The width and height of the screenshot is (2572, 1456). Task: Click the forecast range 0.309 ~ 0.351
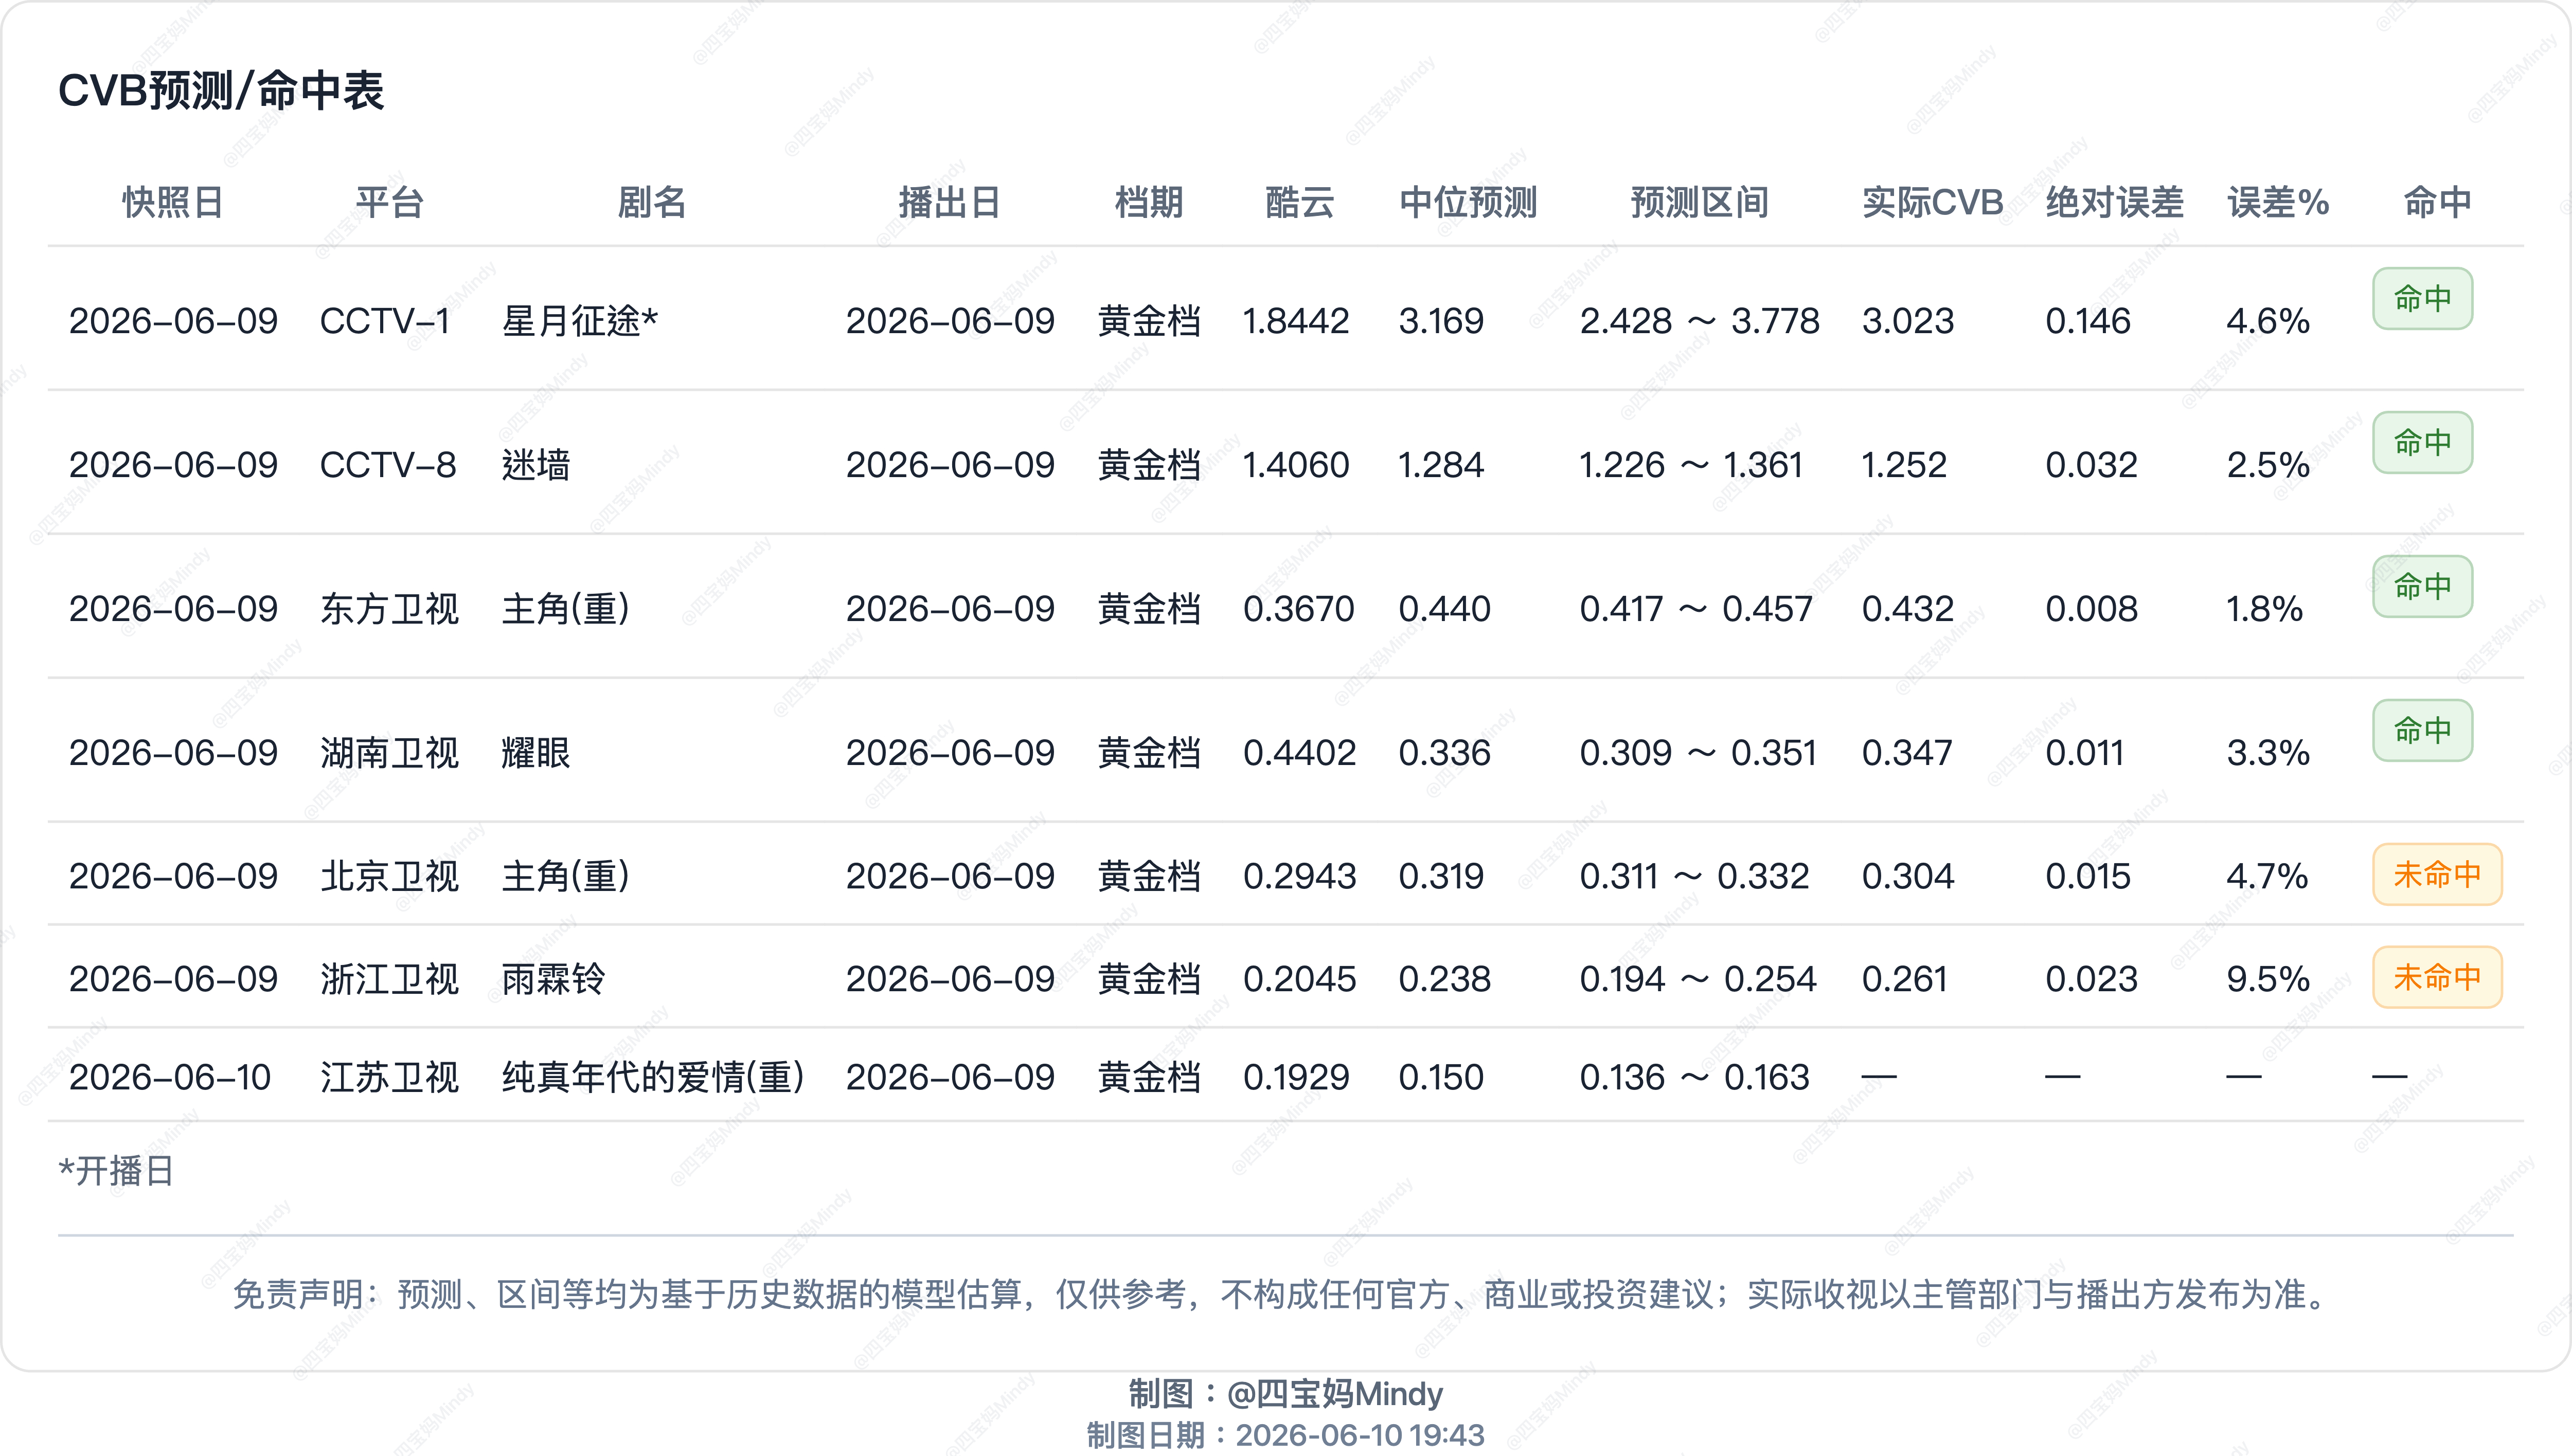point(1698,753)
